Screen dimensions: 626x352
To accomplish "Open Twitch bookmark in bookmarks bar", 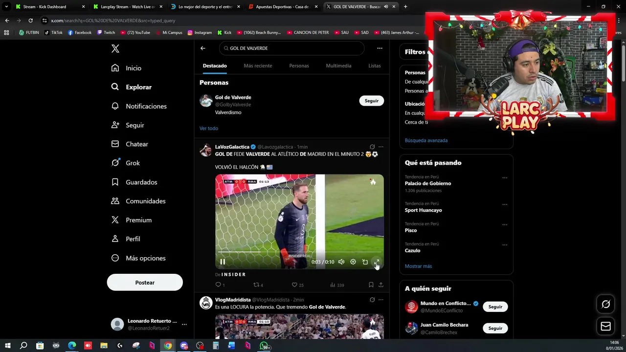I will click(106, 33).
